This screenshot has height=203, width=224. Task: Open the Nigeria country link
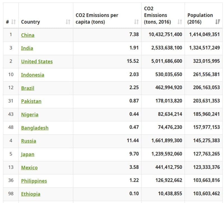tap(30, 115)
